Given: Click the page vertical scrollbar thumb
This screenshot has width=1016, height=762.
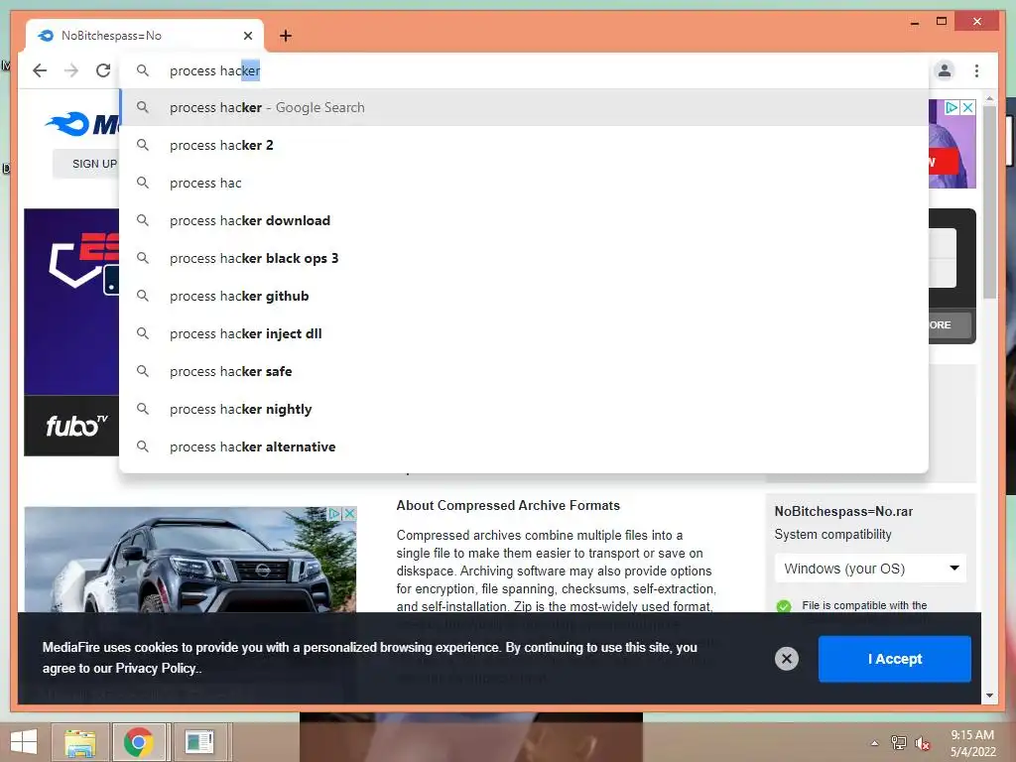Looking at the screenshot, I should 989,202.
